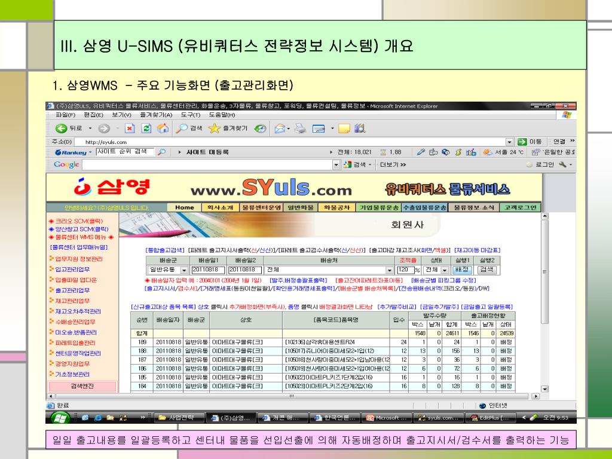Screen dimensions: 612x459
Task: Open the 편집(E) menu
Action: [93, 115]
